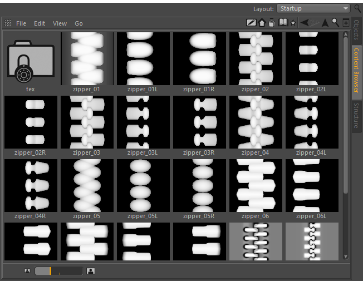Choose the zipper_02L thumbnail

(312, 58)
